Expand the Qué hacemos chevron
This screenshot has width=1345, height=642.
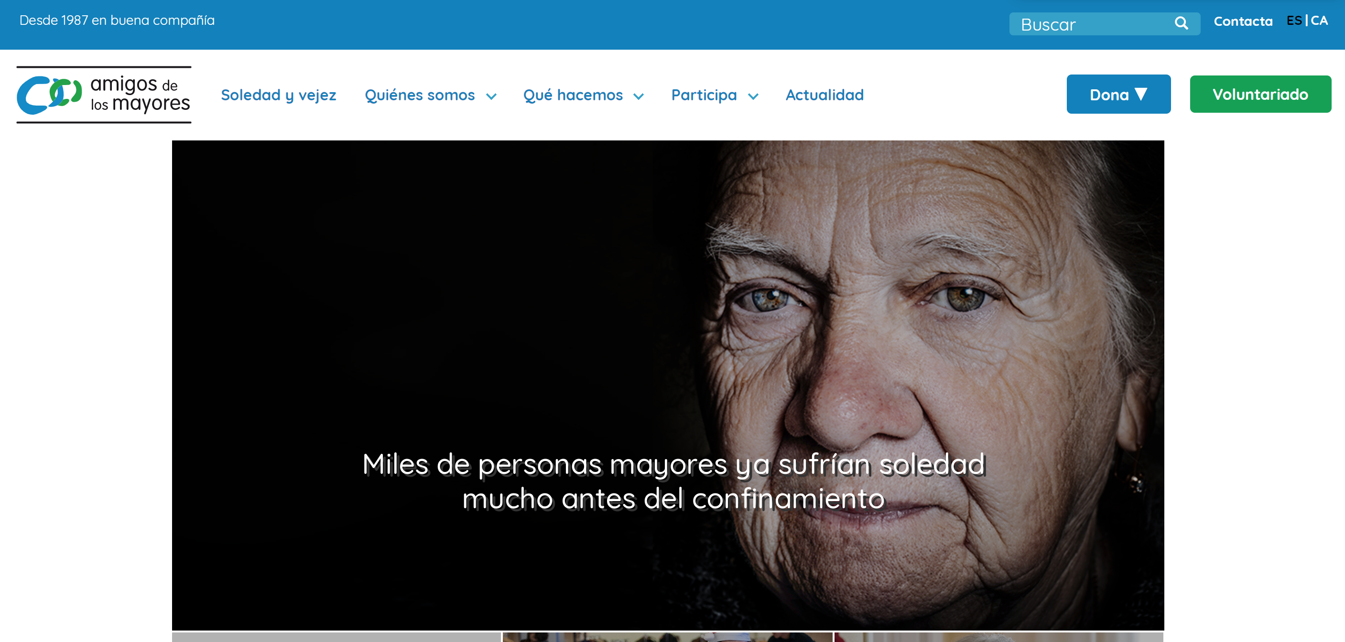pos(638,96)
